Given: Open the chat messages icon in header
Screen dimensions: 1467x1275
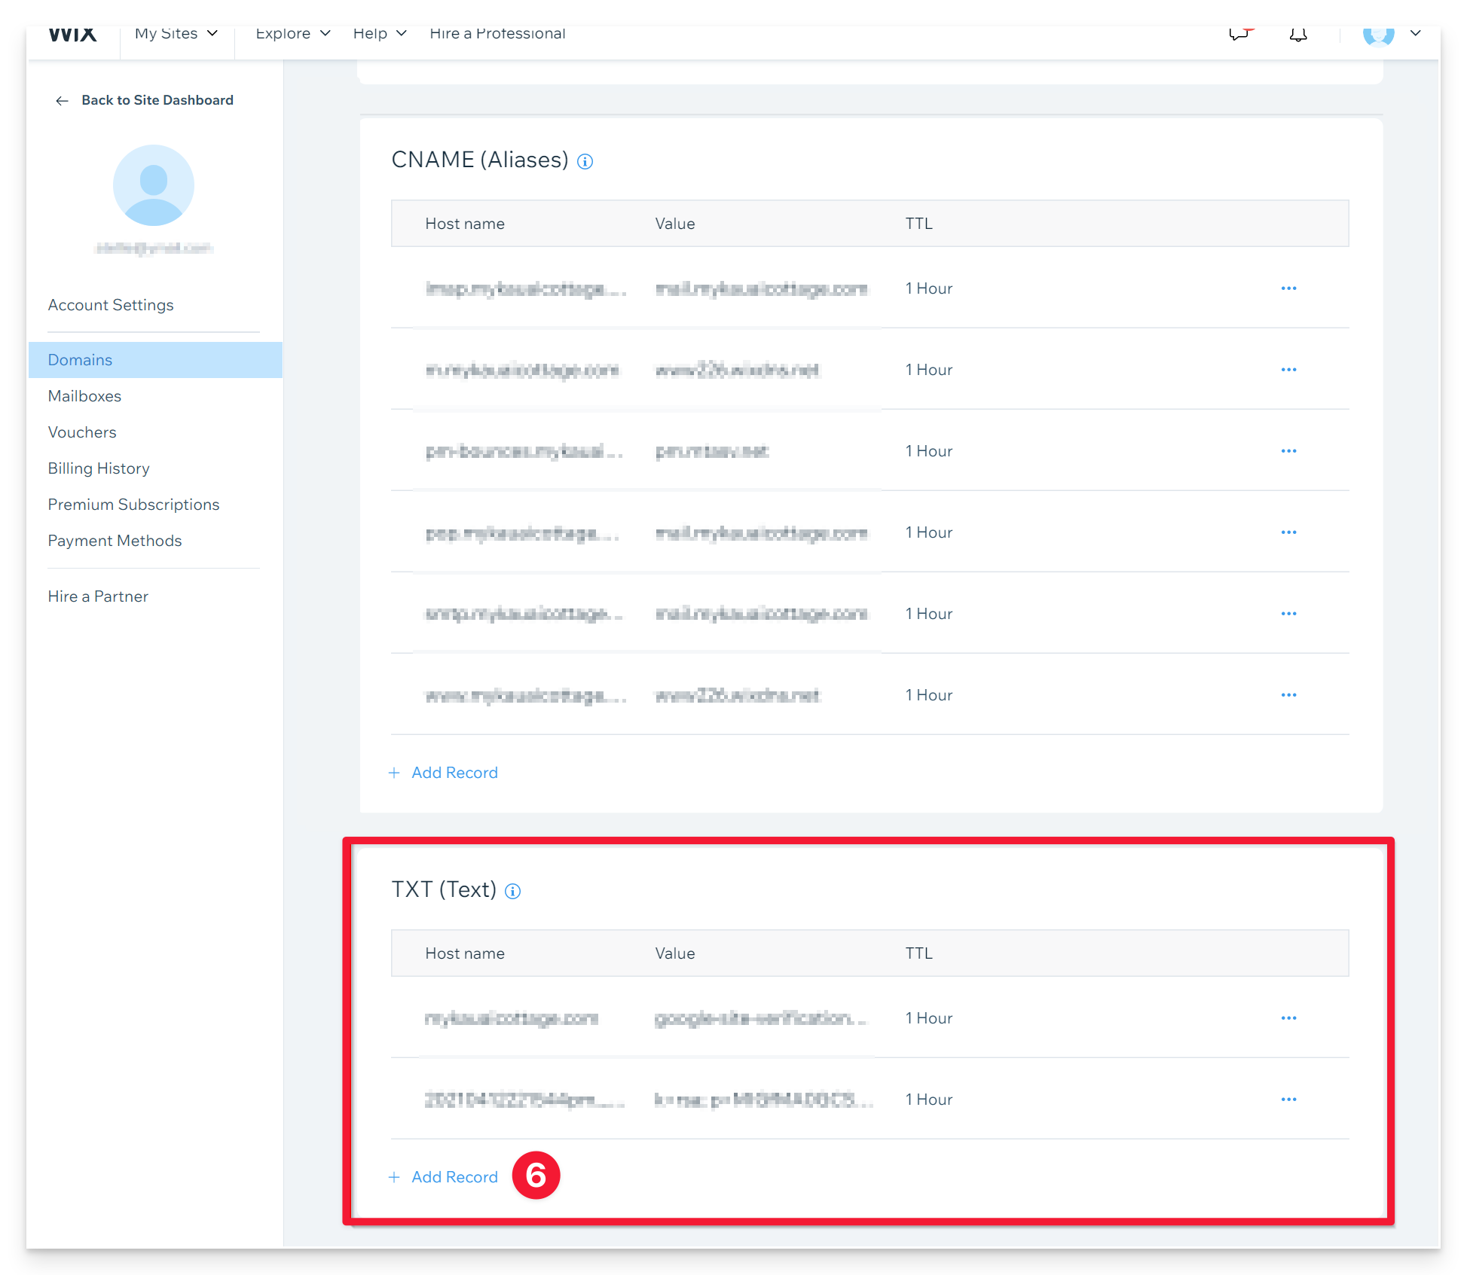Looking at the screenshot, I should (x=1239, y=34).
